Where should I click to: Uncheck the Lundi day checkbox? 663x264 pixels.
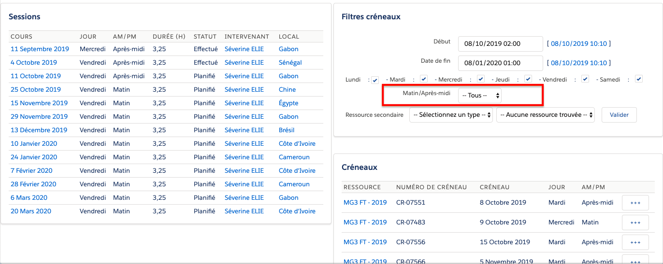(375, 80)
